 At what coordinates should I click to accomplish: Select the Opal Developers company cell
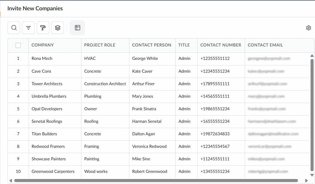click(x=55, y=109)
